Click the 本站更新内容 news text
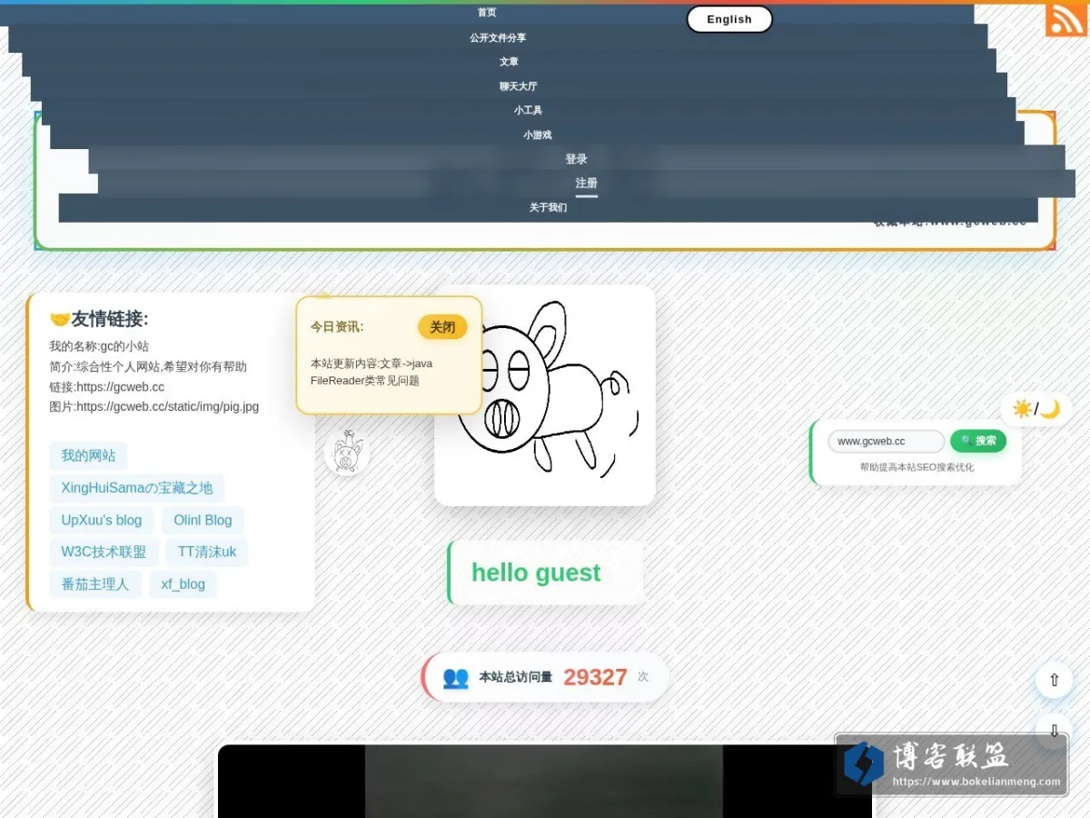The width and height of the screenshot is (1090, 818). pos(372,372)
